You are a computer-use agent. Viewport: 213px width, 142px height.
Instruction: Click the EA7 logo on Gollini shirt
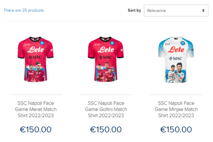[98, 44]
